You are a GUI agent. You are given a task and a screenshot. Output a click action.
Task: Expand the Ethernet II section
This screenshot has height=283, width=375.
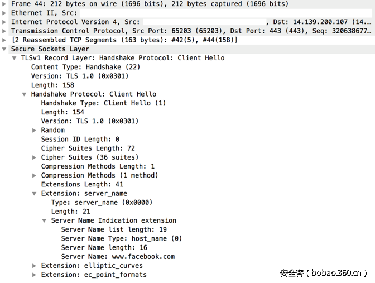4,13
